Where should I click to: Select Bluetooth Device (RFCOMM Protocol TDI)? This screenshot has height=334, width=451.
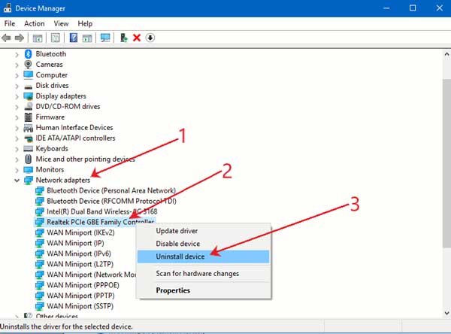point(111,201)
